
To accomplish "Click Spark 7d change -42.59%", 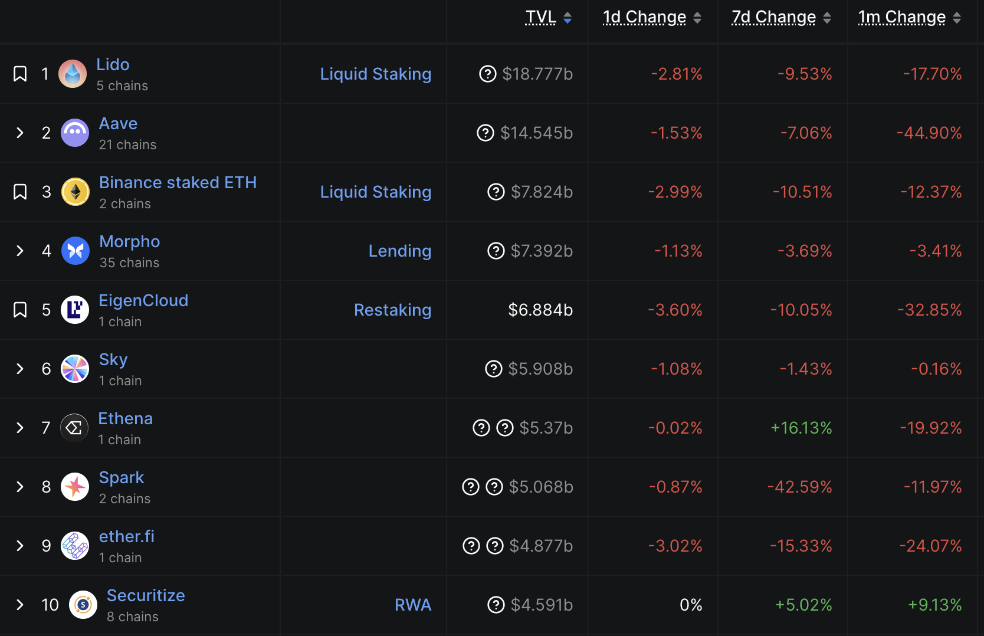I will (x=799, y=487).
